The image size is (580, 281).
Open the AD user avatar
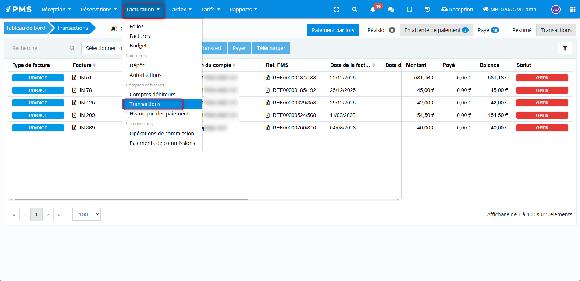coord(556,10)
